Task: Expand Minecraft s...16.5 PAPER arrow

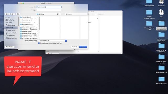Action: 38,35
